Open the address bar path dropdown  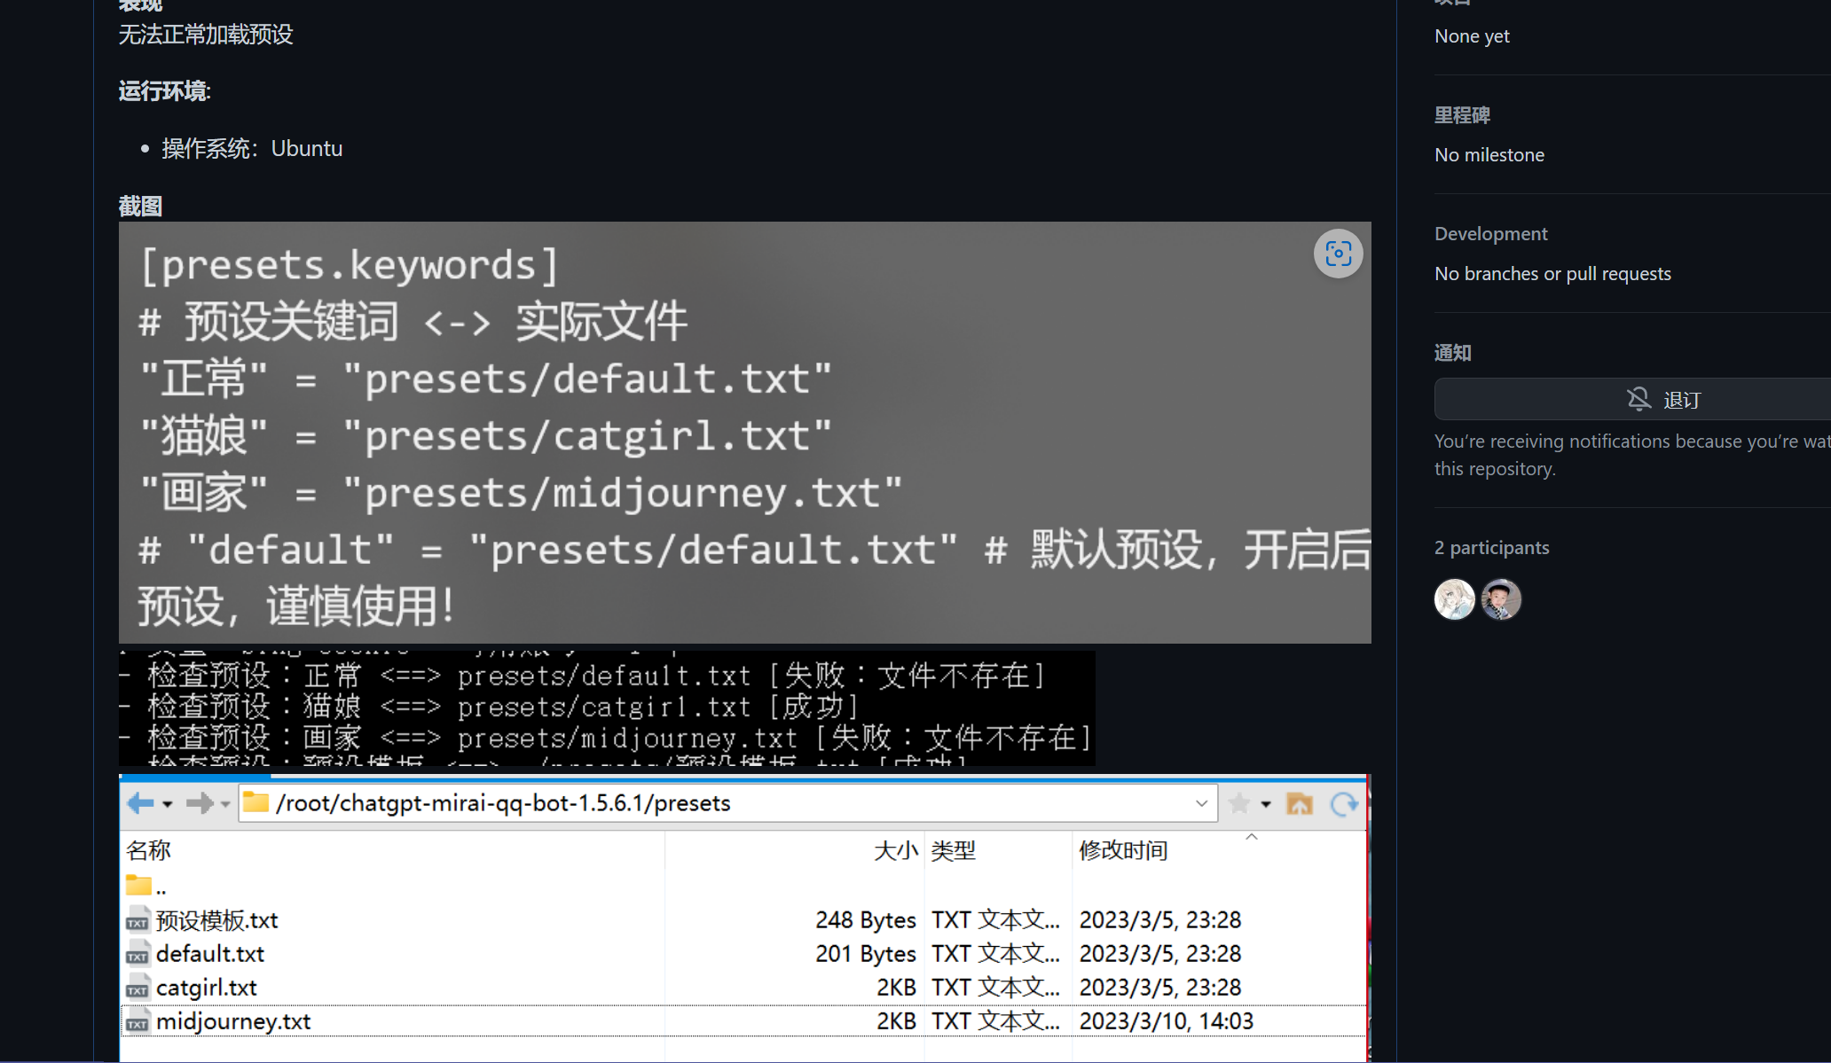1202,803
